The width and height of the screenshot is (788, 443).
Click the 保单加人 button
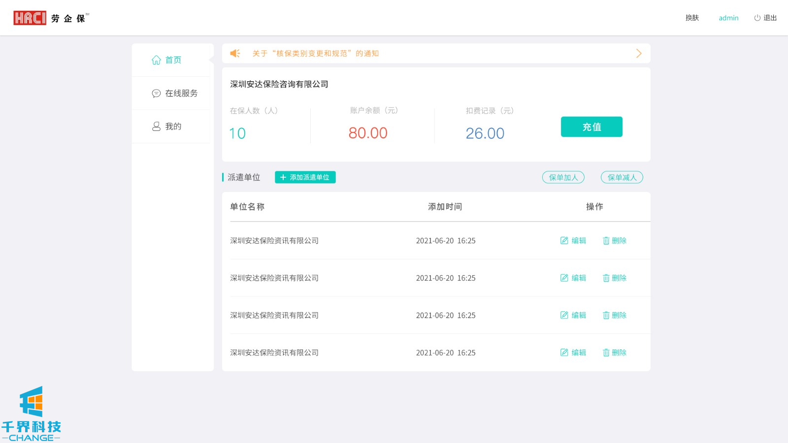pyautogui.click(x=563, y=177)
